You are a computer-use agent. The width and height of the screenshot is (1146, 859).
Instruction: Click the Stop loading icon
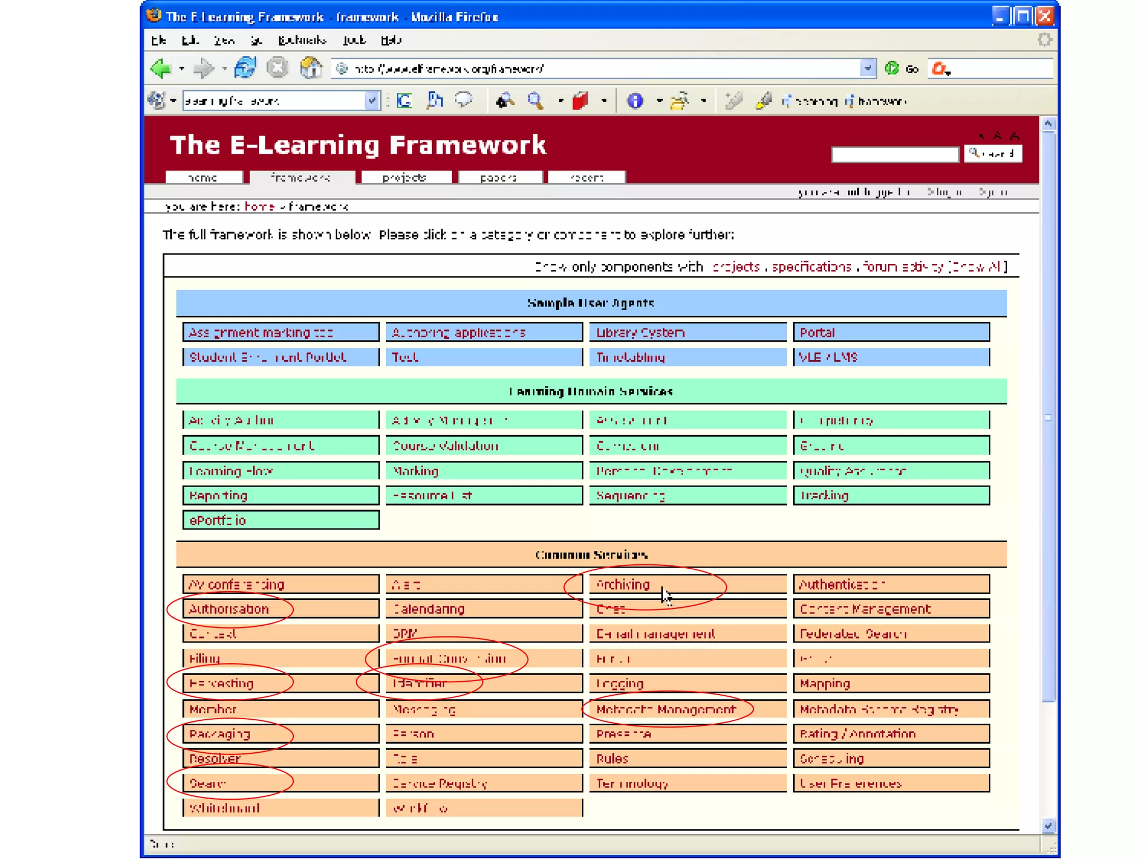(x=278, y=68)
